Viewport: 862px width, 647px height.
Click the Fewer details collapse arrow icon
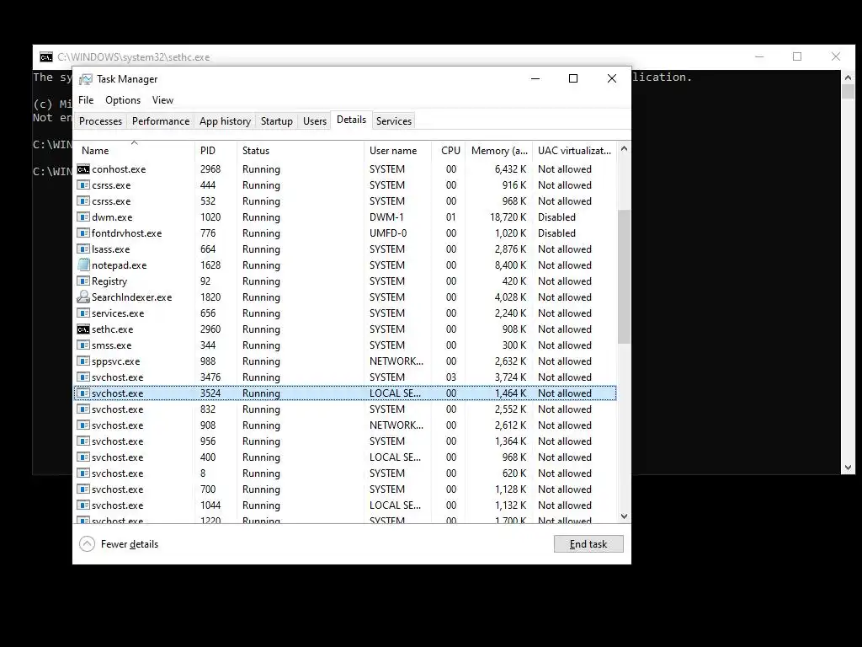coord(87,544)
